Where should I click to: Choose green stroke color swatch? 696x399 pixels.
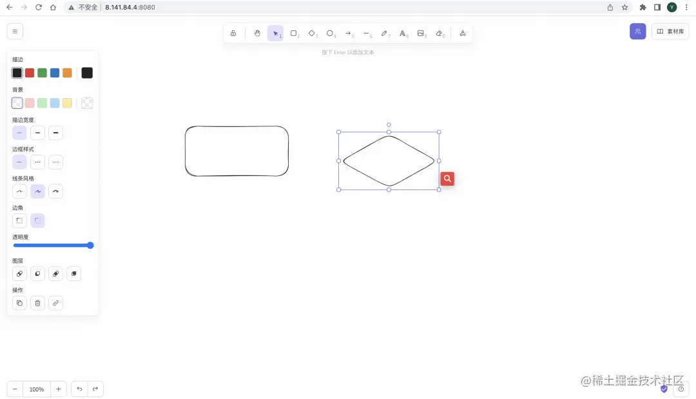click(x=42, y=73)
